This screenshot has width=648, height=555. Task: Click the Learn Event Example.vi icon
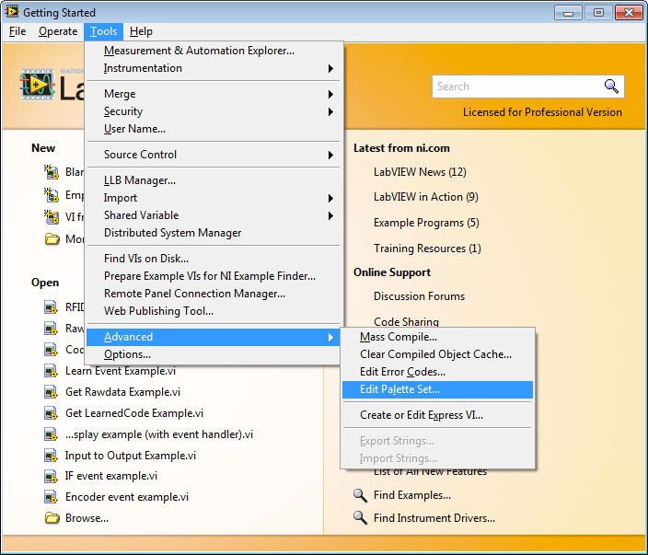51,371
